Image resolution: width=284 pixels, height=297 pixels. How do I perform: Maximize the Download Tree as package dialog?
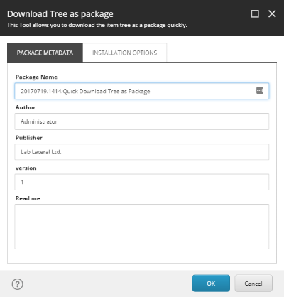pos(255,13)
